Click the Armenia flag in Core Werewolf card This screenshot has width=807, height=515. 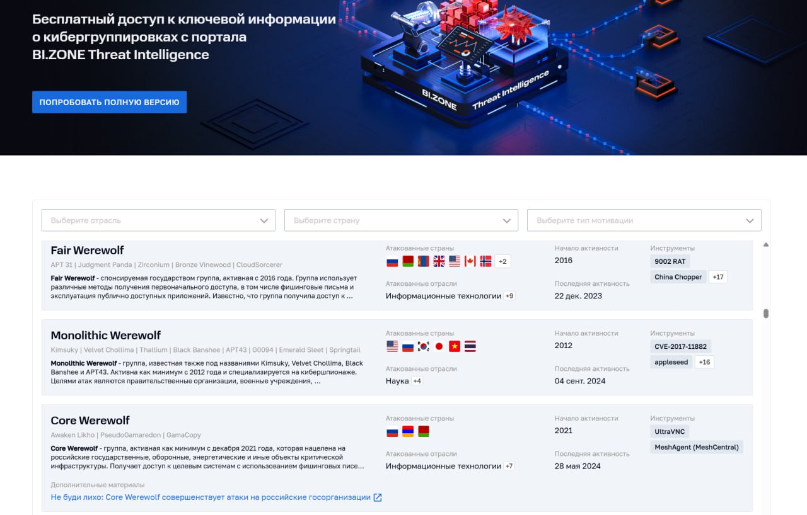click(x=408, y=431)
